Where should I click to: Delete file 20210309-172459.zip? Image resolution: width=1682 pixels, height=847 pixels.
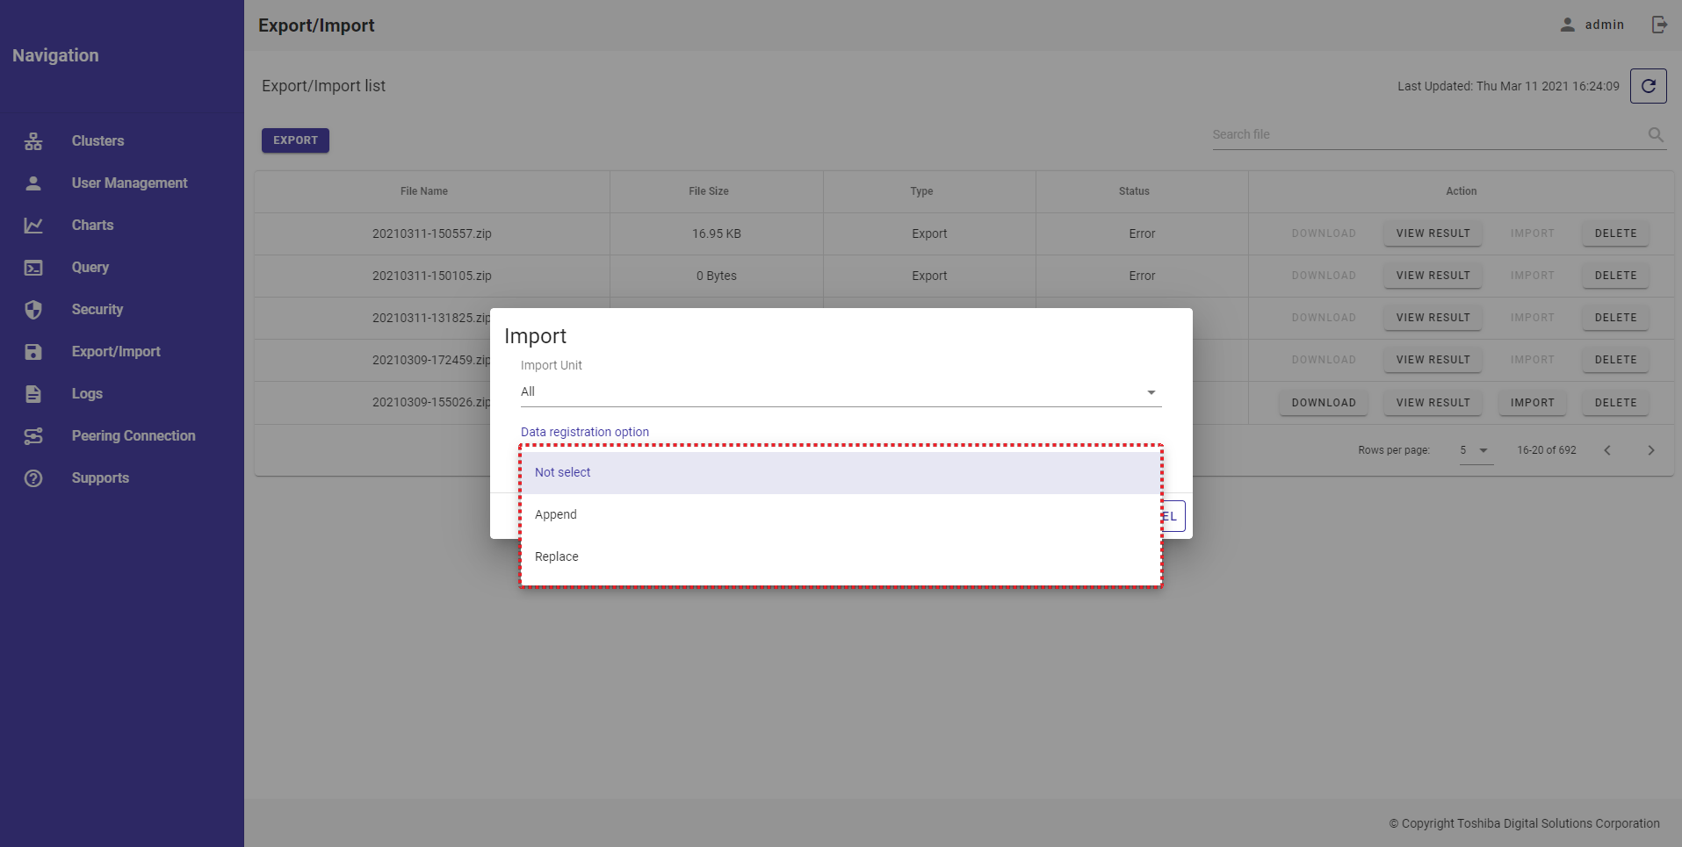tap(1615, 360)
